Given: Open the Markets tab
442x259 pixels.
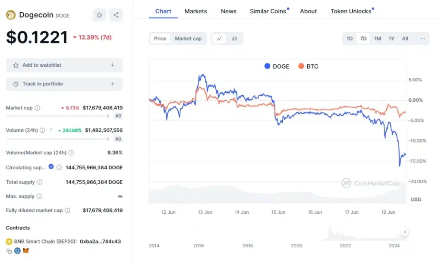Looking at the screenshot, I should tap(196, 11).
